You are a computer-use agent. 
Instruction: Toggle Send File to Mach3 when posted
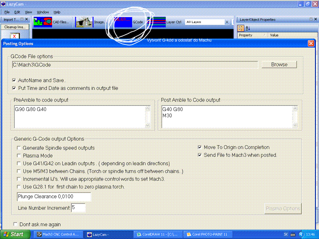point(200,155)
